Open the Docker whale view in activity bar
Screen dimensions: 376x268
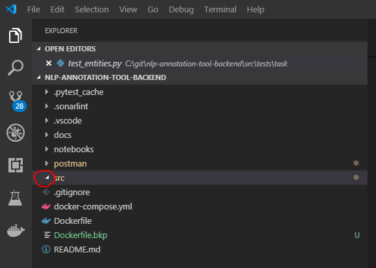[16, 230]
